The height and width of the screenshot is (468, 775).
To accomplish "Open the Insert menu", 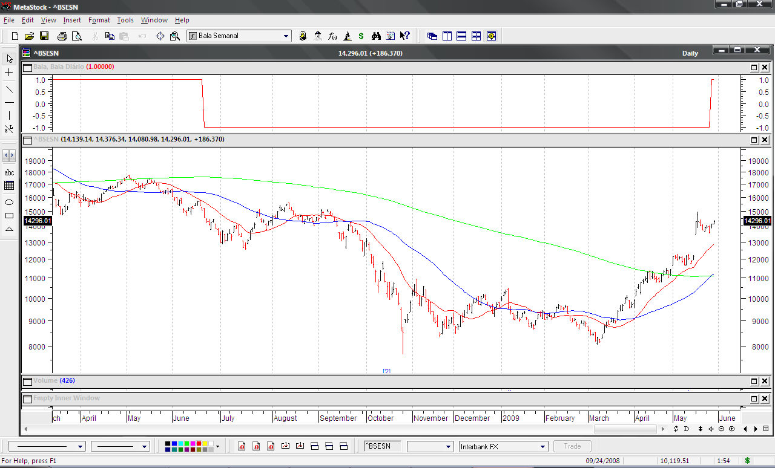I will coord(72,20).
